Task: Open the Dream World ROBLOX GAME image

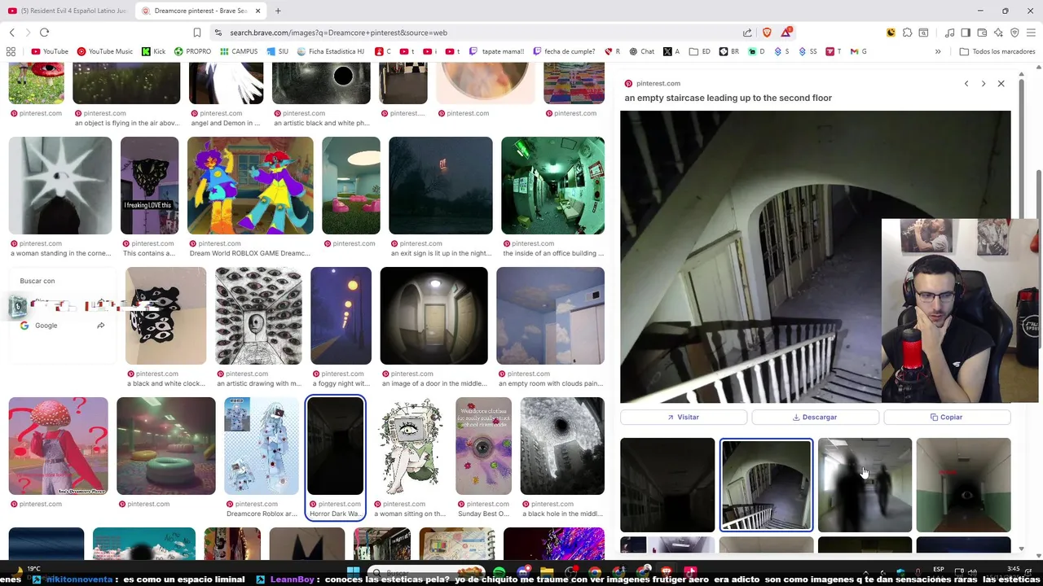Action: coord(250,186)
